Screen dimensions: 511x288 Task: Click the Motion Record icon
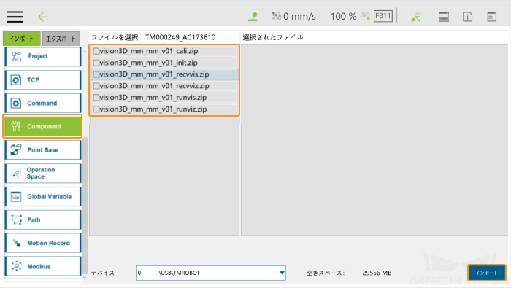point(17,243)
